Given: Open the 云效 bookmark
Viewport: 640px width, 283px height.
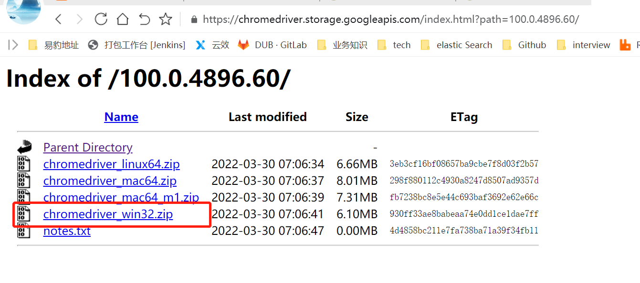Looking at the screenshot, I should pos(212,45).
